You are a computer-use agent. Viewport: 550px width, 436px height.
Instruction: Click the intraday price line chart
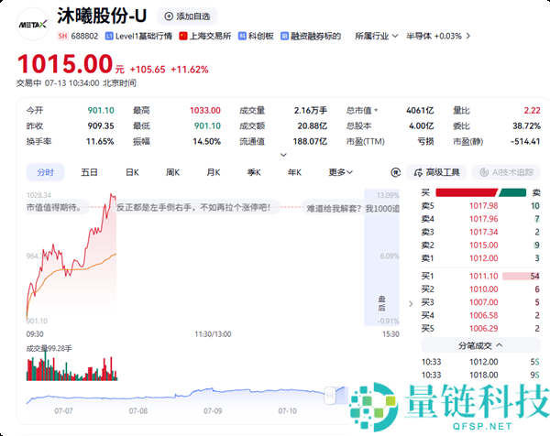tap(71, 257)
